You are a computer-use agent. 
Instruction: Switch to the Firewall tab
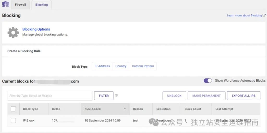coord(20,5)
